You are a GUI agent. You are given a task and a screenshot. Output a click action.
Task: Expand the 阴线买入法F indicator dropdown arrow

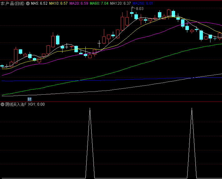[3, 104]
